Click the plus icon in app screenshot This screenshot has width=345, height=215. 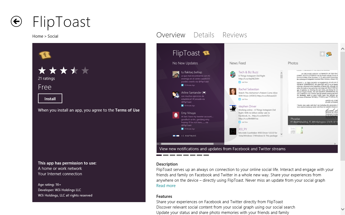322,54
